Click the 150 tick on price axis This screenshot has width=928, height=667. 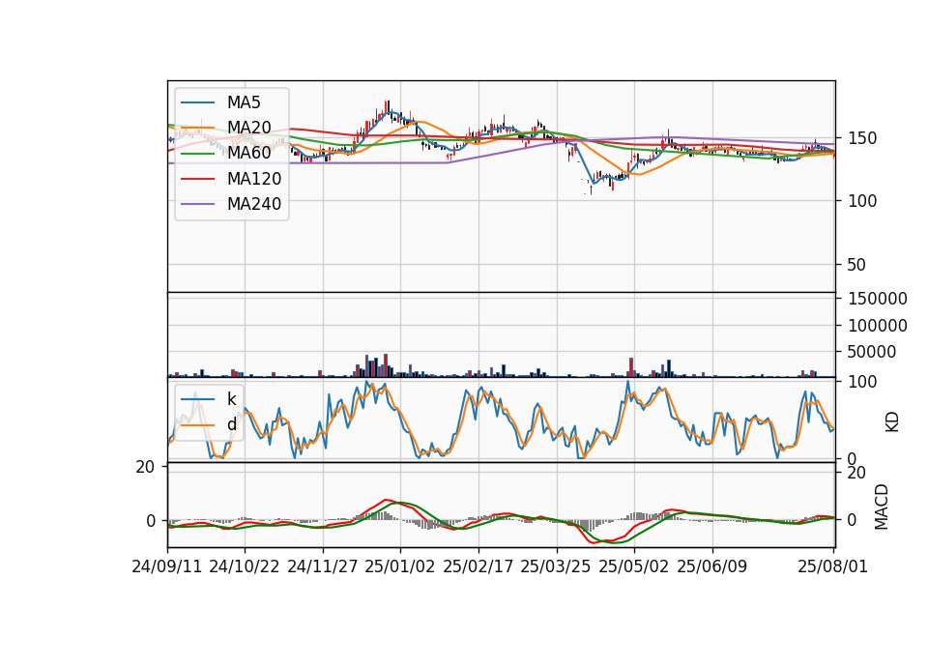tap(862, 138)
